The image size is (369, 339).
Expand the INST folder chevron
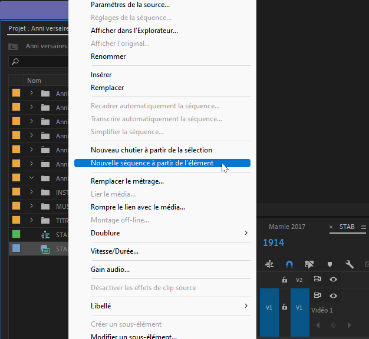31,192
